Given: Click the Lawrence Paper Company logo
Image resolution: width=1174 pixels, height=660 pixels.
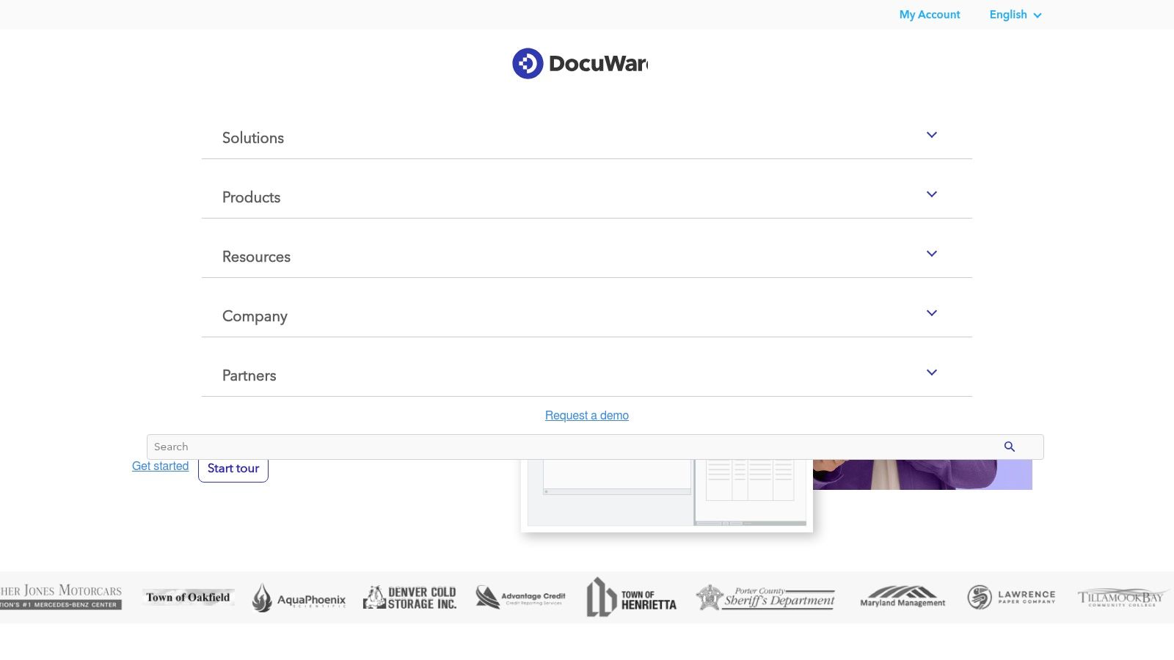Looking at the screenshot, I should click(x=1011, y=597).
